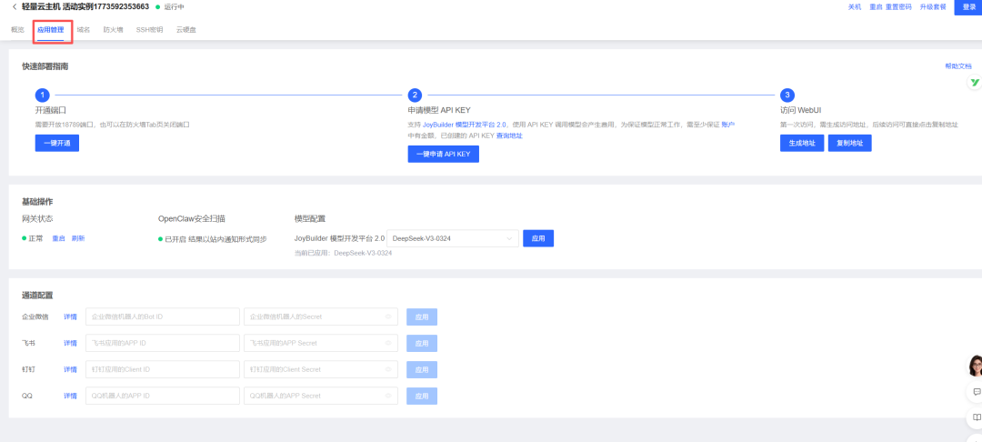Open 详情 for 飞书
The image size is (982, 442).
(70, 343)
